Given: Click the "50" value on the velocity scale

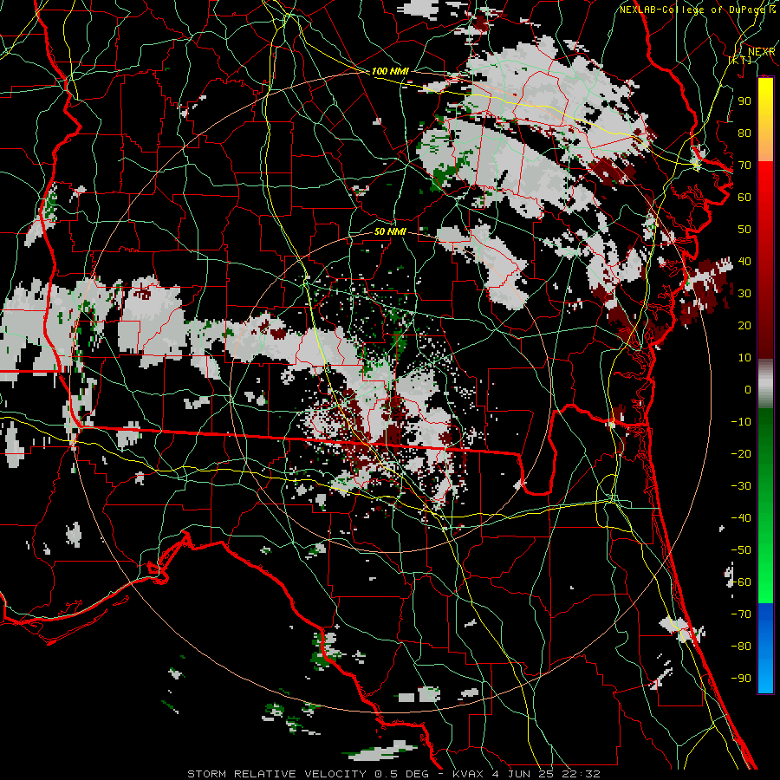Looking at the screenshot, I should [x=744, y=230].
